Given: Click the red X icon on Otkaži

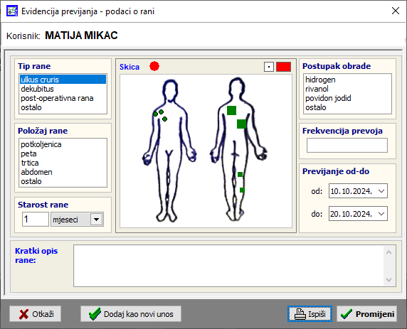Looking at the screenshot, I should pyautogui.click(x=24, y=314).
